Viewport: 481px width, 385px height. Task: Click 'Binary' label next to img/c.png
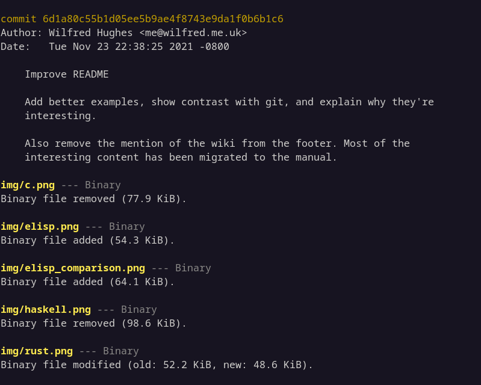pyautogui.click(x=103, y=185)
